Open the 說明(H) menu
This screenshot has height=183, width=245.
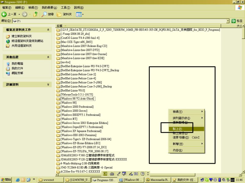click(x=79, y=7)
